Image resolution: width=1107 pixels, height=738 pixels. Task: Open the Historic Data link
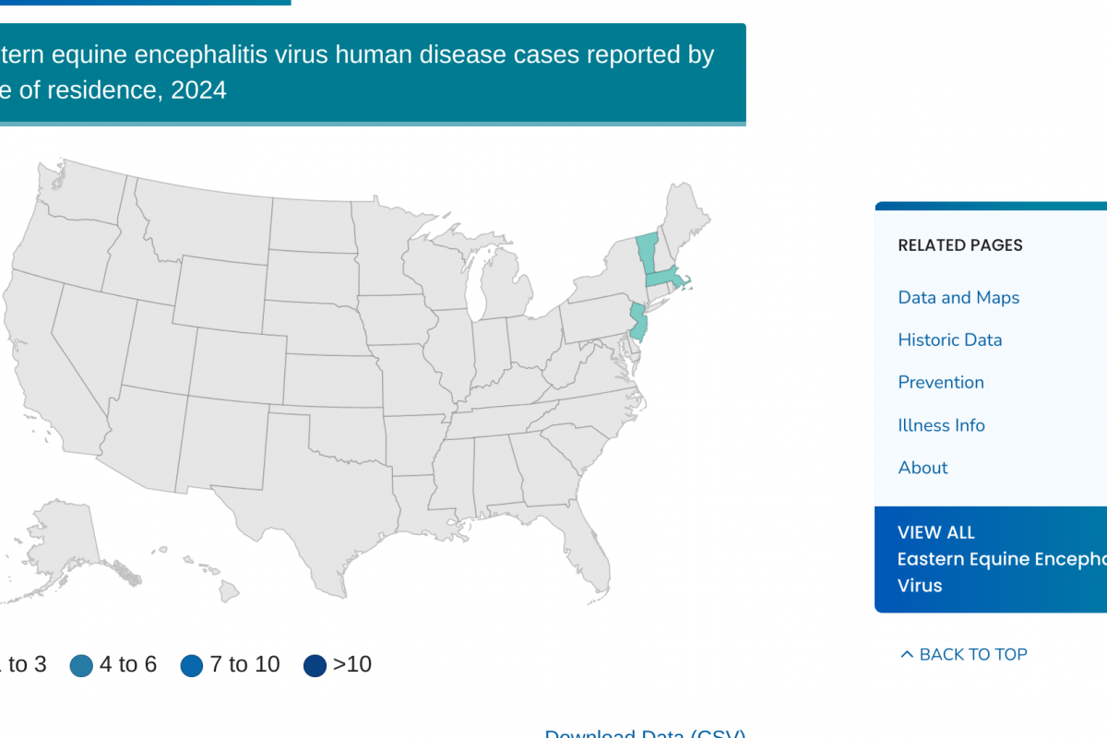(x=949, y=339)
